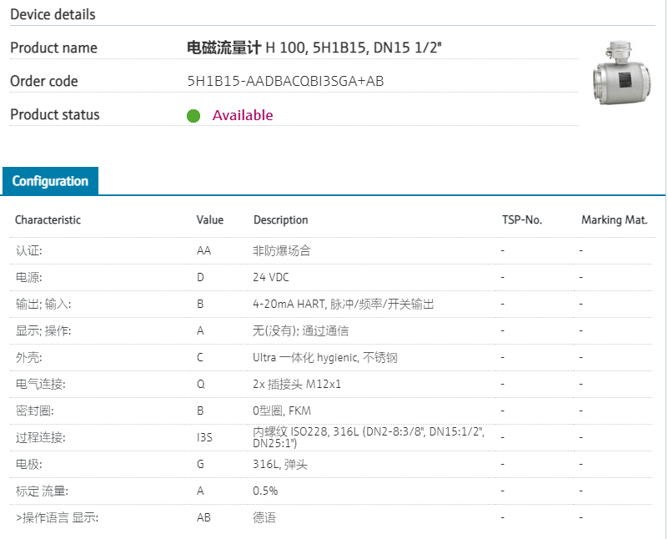Screen dimensions: 668x539
Task: Click the Available status text
Action: point(243,115)
